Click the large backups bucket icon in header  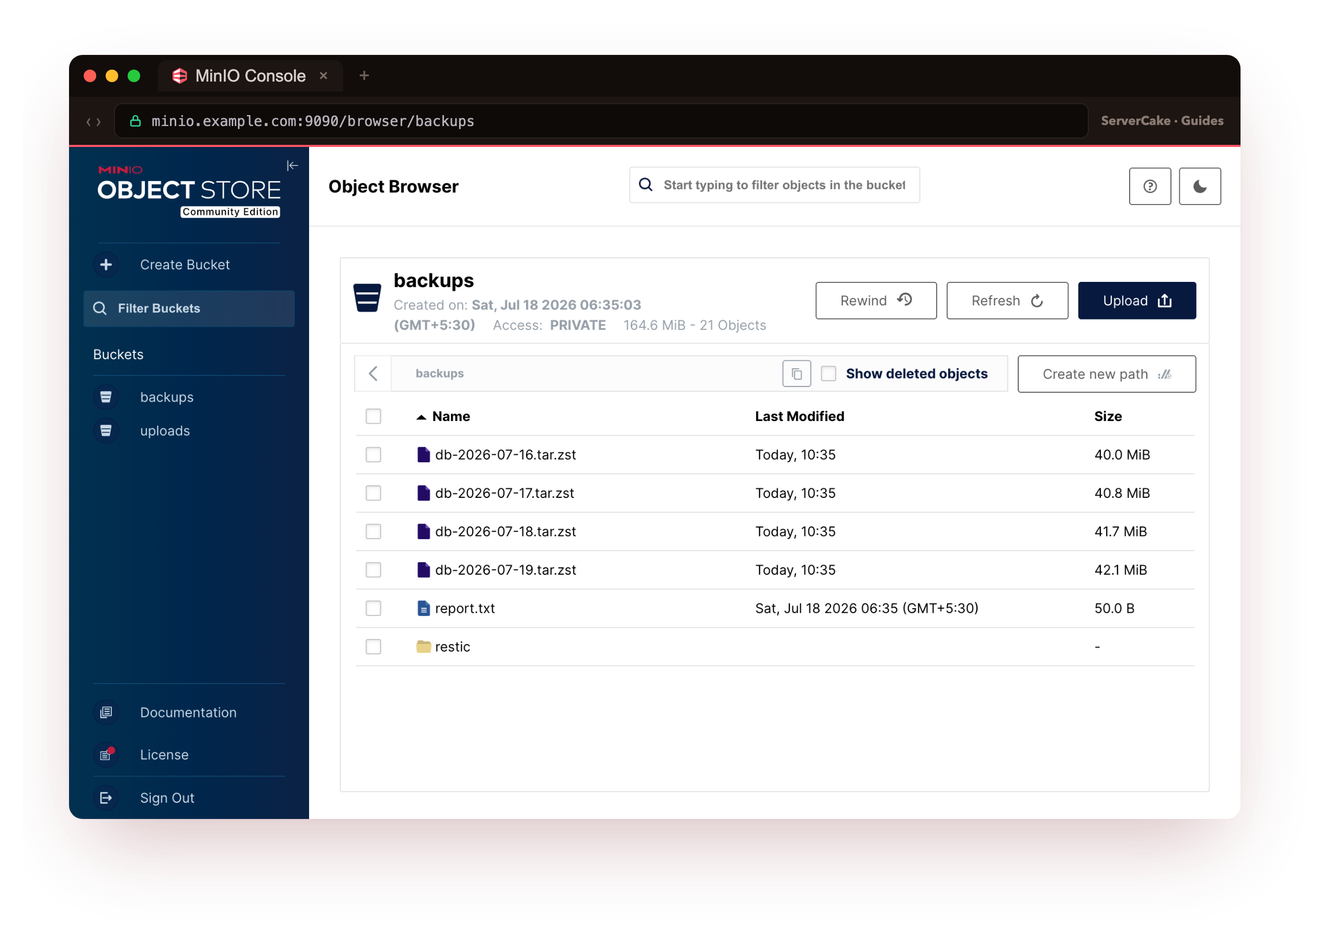pyautogui.click(x=367, y=298)
